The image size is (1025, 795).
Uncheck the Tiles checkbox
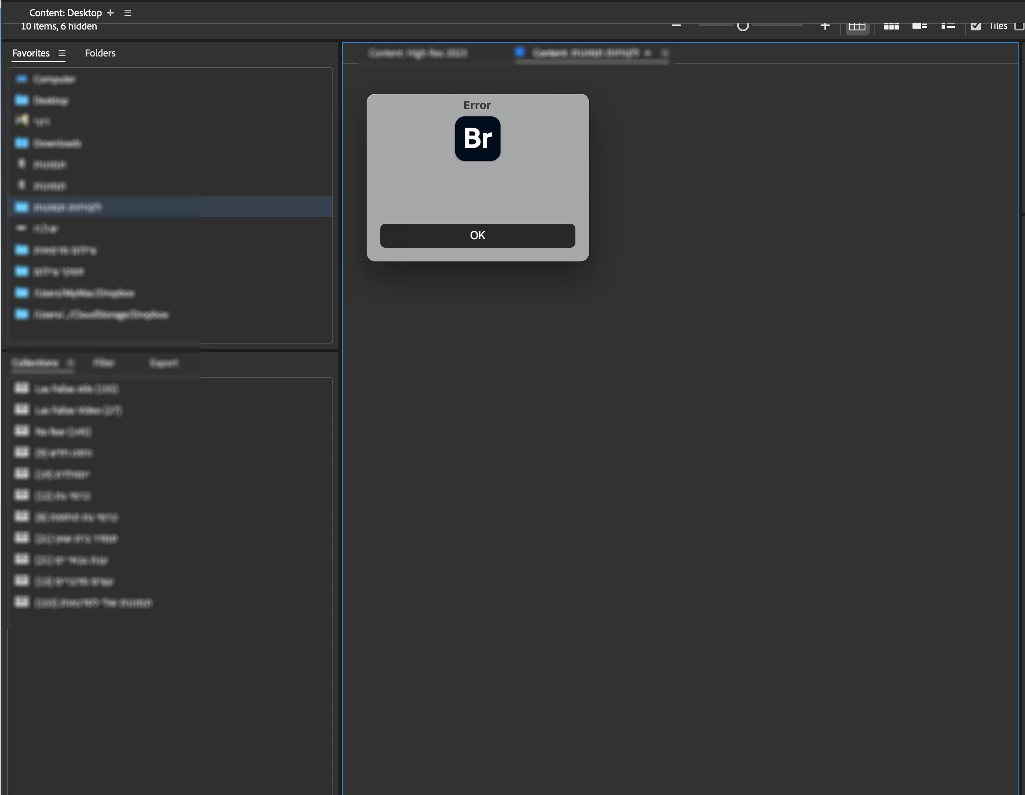(976, 26)
